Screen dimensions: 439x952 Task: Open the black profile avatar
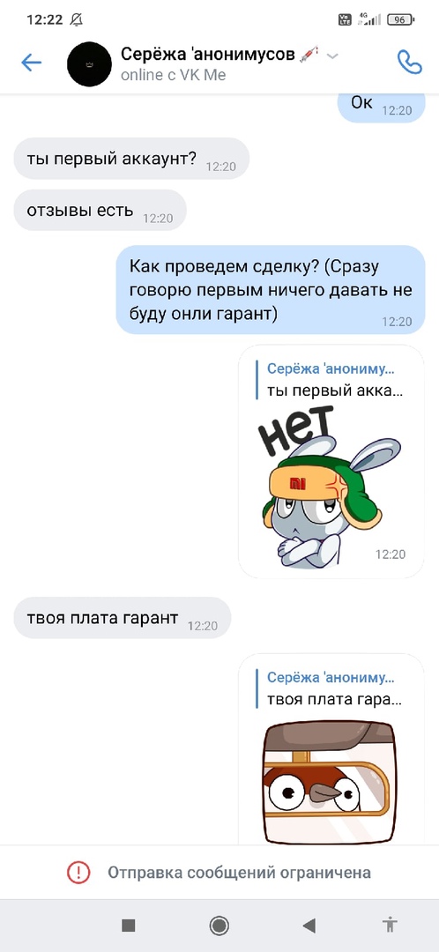(89, 63)
